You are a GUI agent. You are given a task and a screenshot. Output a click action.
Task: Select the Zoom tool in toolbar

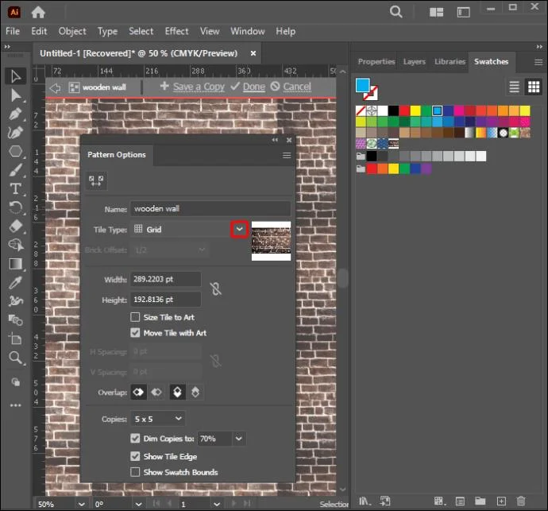click(x=15, y=358)
